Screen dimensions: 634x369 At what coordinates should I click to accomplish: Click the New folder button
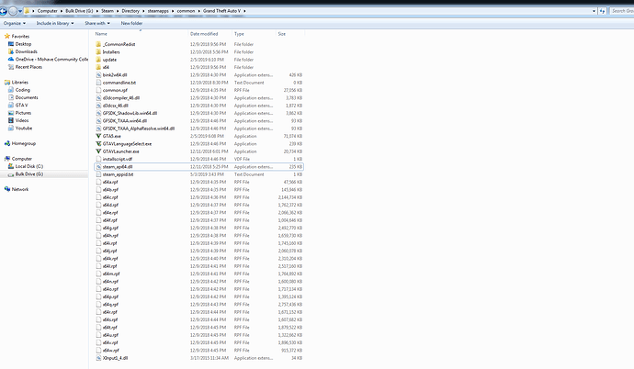point(130,20)
